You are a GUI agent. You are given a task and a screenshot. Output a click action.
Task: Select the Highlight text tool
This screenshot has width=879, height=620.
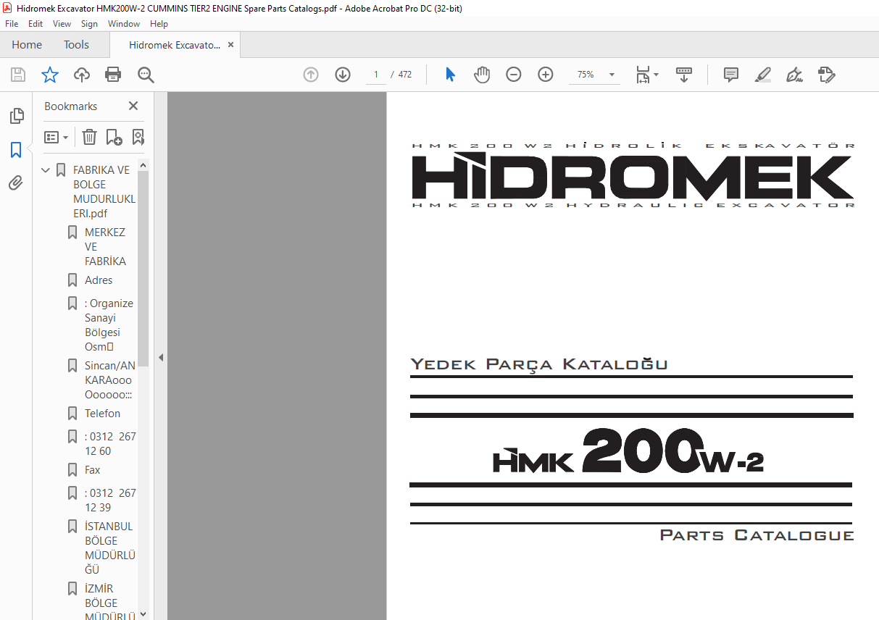pos(763,75)
